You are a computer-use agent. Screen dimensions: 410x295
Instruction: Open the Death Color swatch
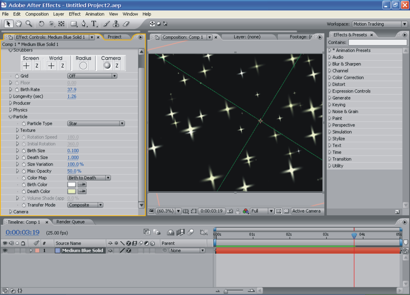tap(72, 191)
